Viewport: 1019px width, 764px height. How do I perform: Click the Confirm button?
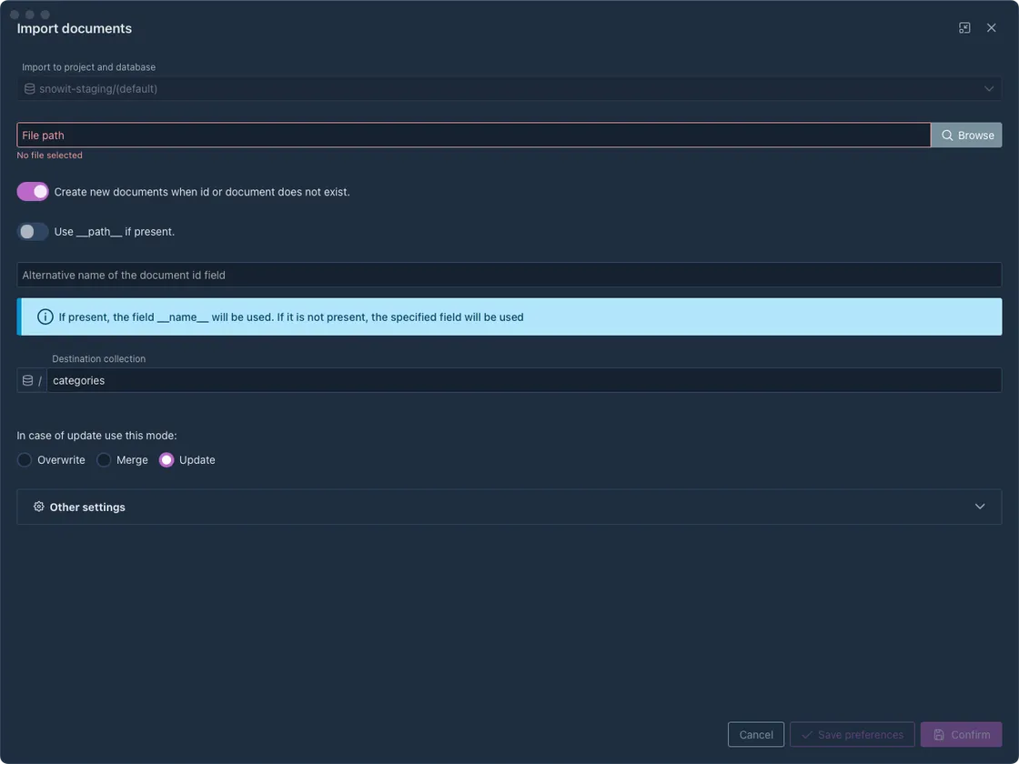click(x=961, y=735)
